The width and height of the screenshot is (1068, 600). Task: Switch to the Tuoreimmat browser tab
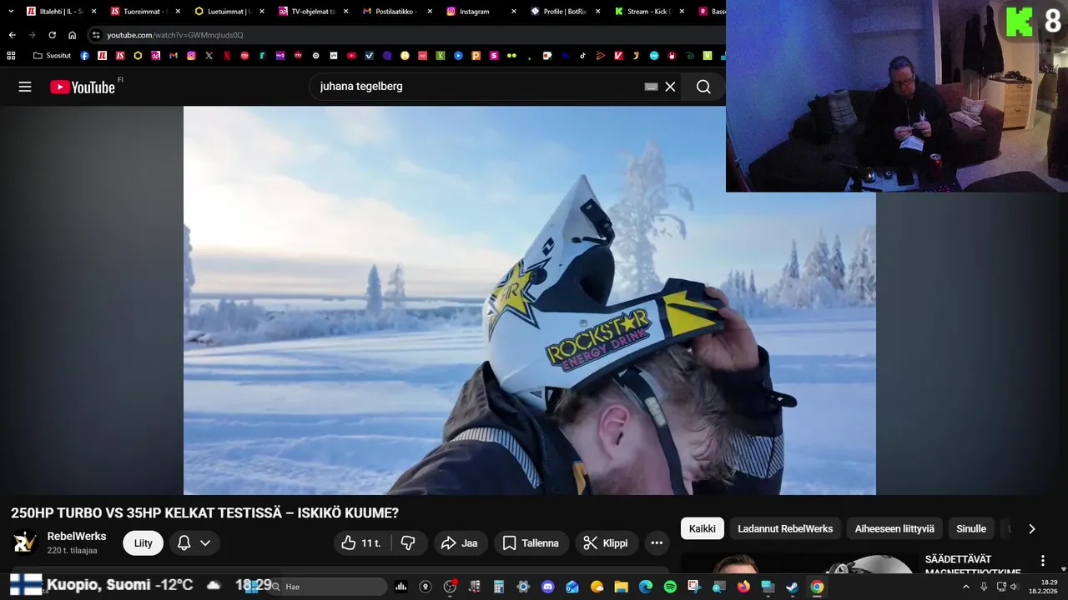pos(146,12)
